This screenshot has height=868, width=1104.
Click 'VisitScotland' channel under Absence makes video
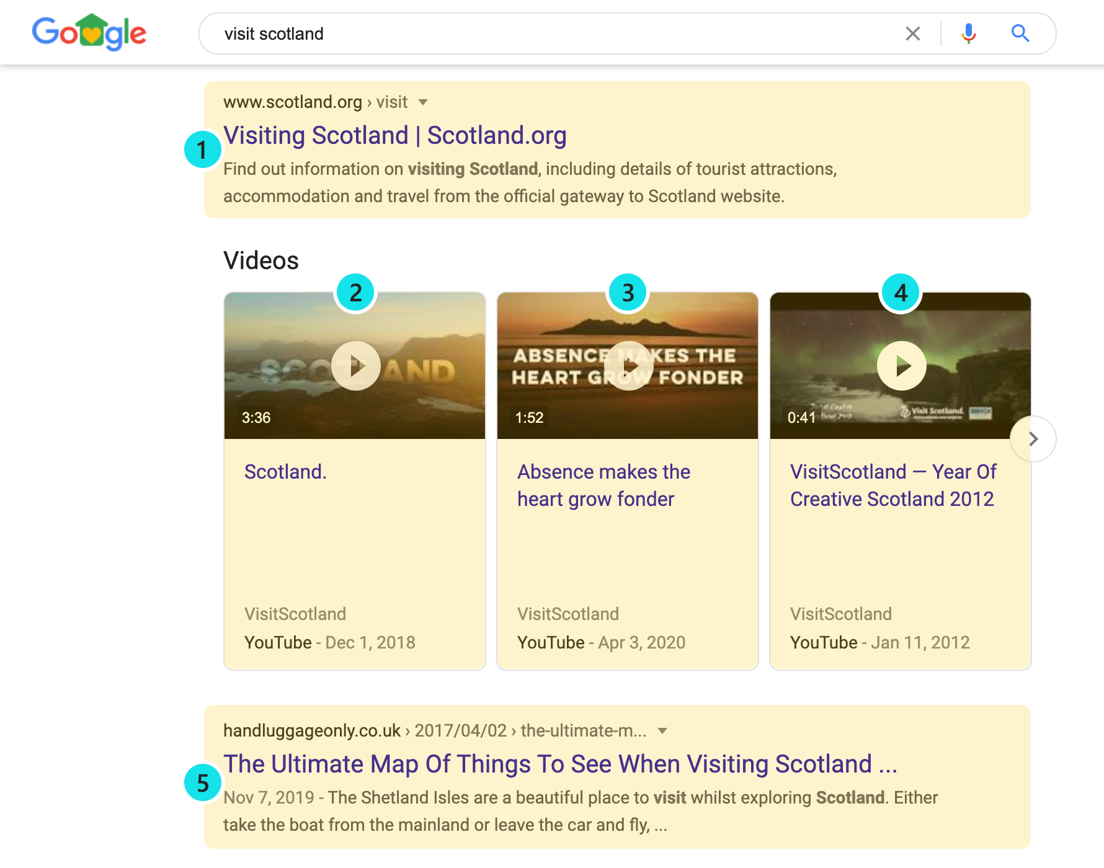[x=568, y=614]
